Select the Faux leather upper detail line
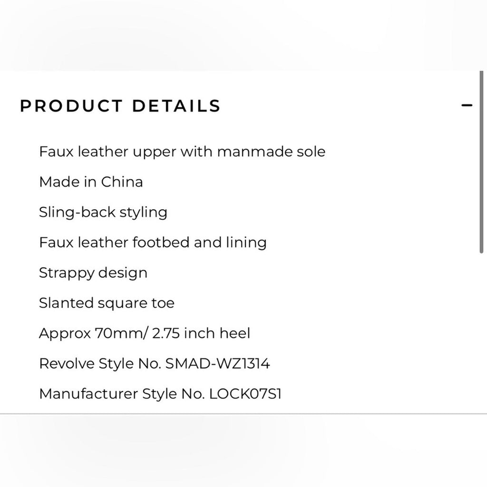487x487 pixels. pos(182,151)
